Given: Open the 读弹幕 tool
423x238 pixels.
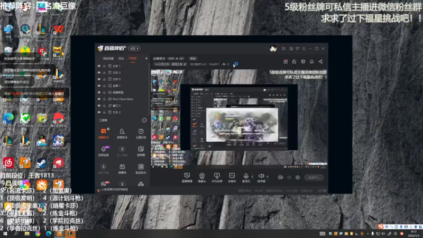Looking at the screenshot, I should click(141, 151).
